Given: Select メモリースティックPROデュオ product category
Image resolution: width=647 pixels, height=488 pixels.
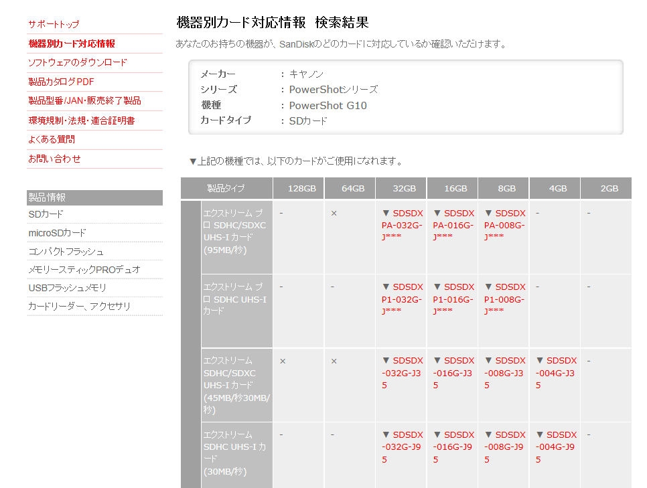Looking at the screenshot, I should pos(84,270).
